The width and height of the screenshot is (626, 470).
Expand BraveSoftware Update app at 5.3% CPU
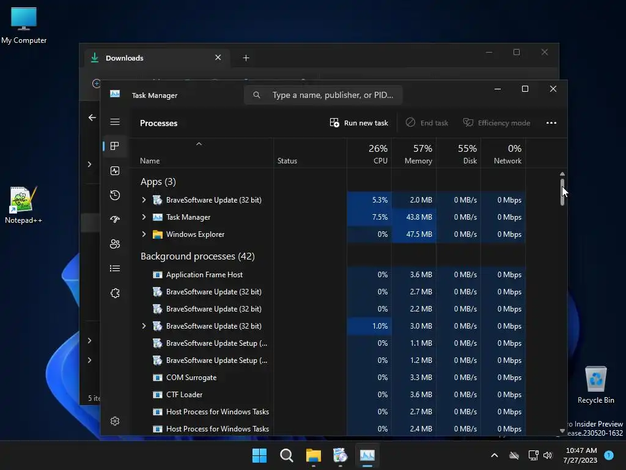pos(144,200)
